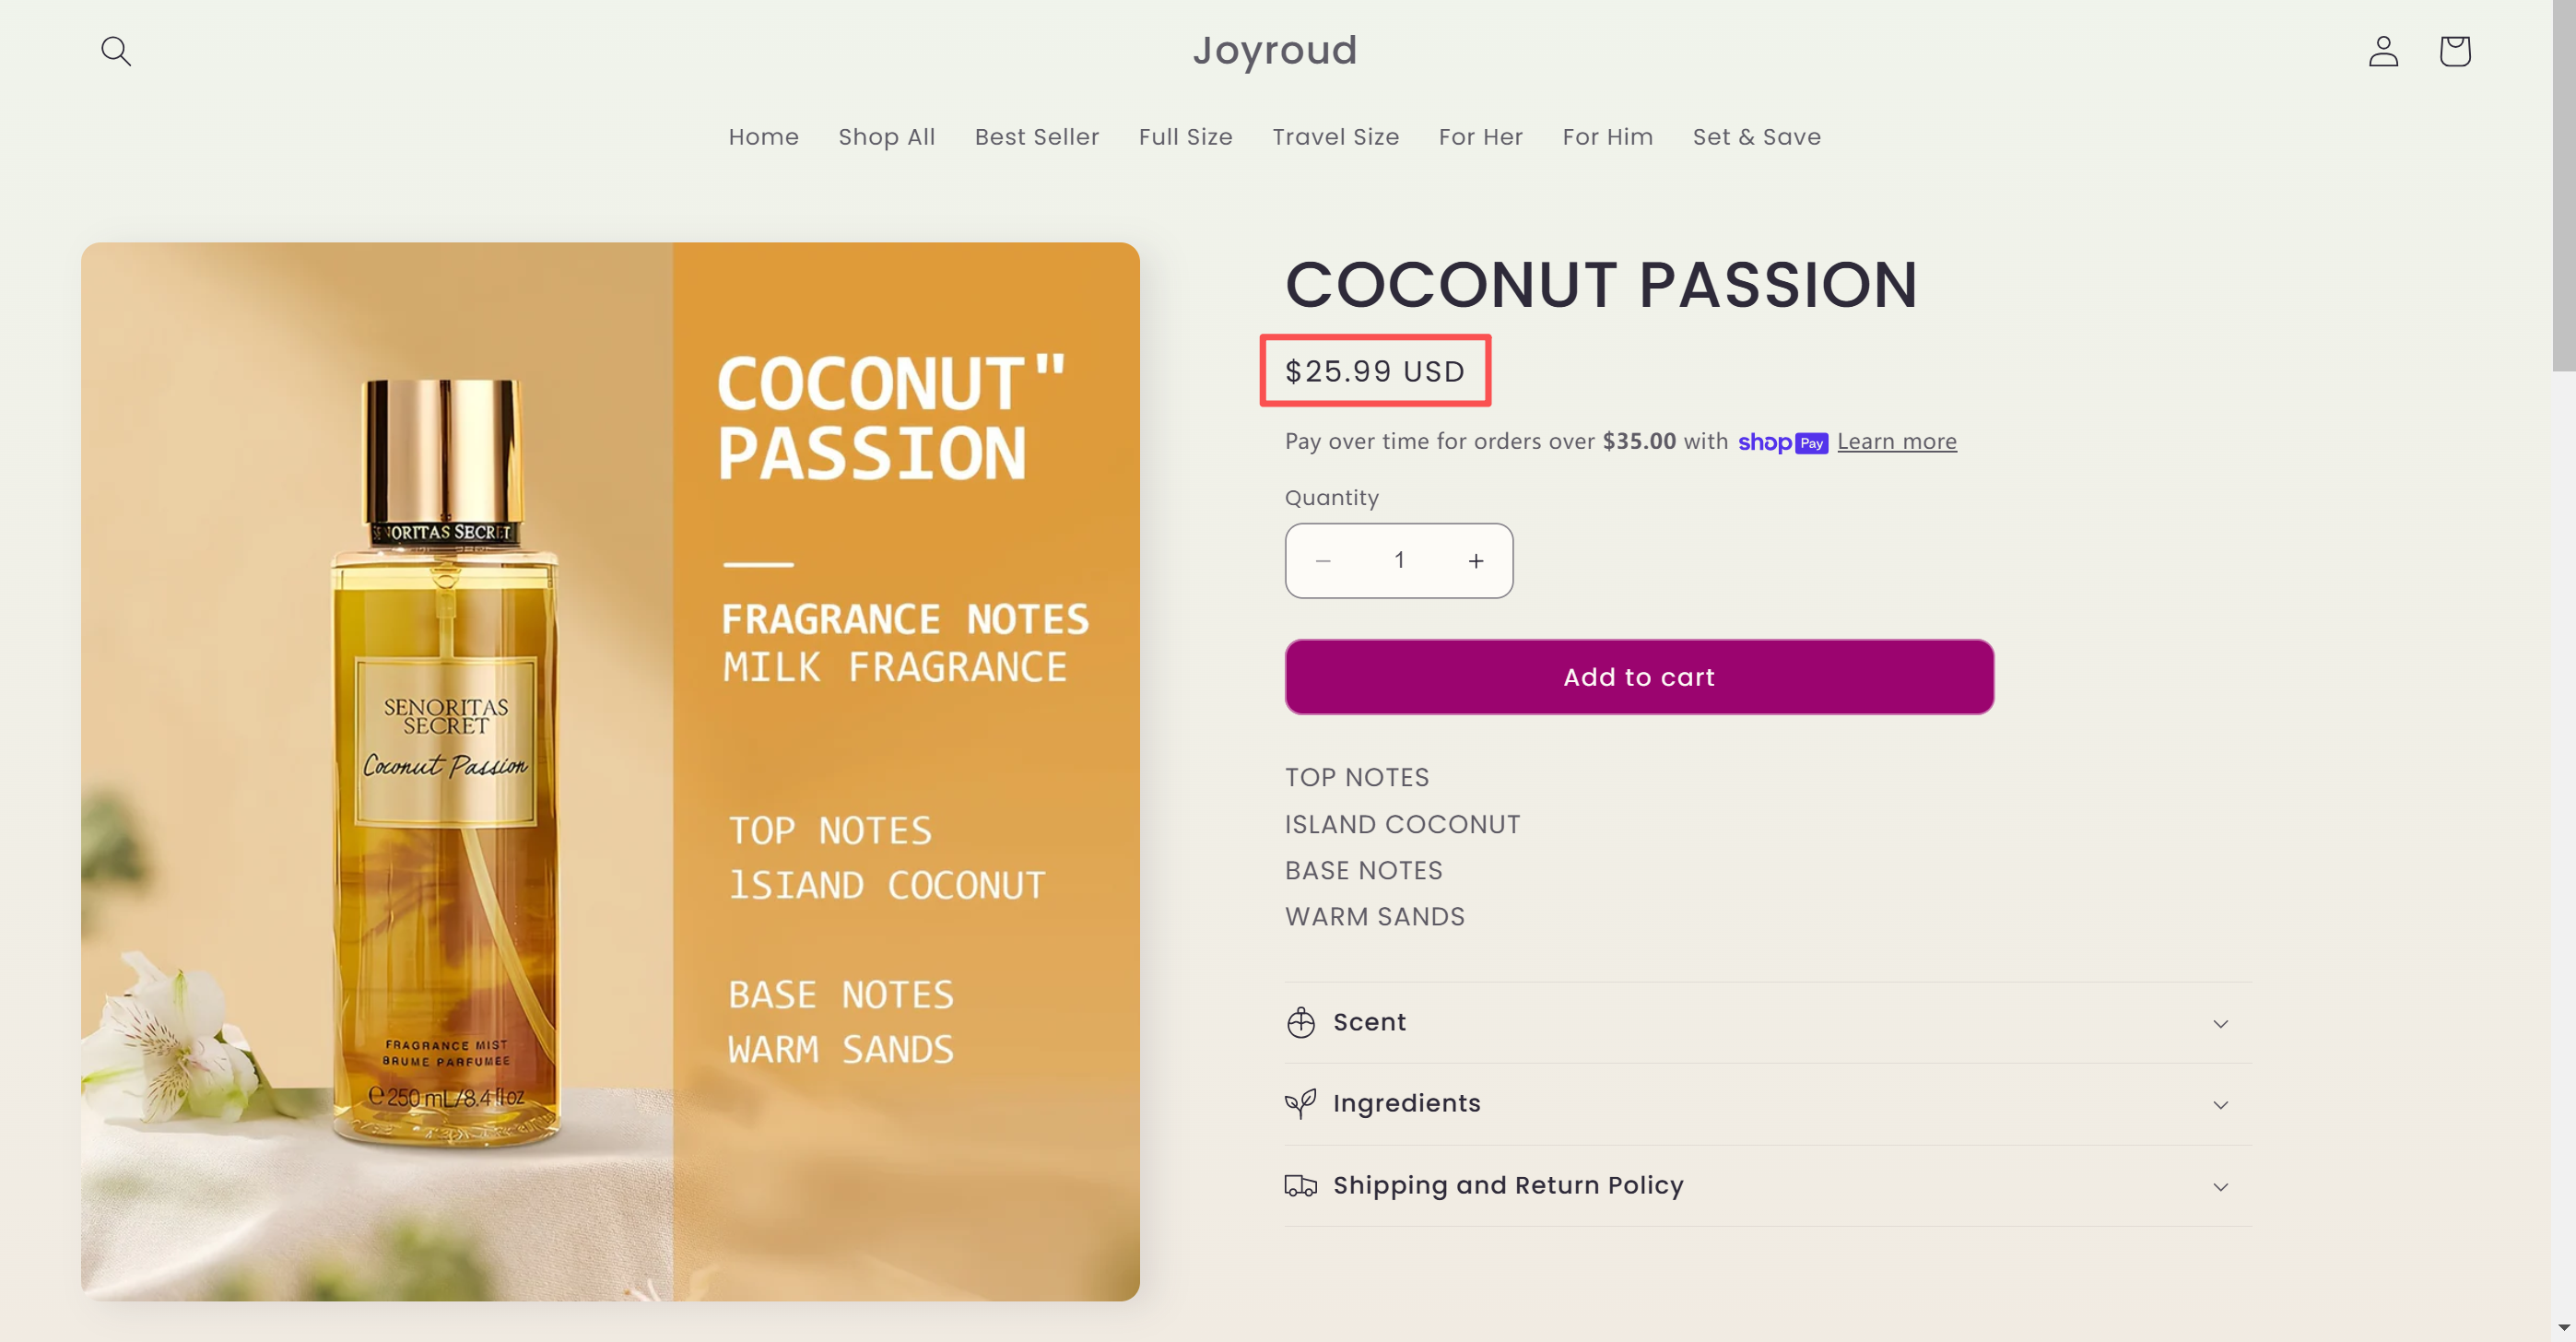
Task: Open the Coconut Passion product image
Action: (x=610, y=771)
